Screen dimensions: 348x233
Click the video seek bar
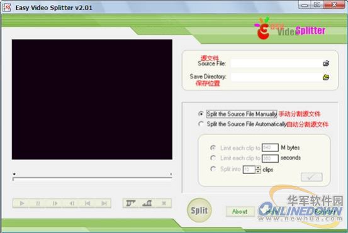point(93,178)
